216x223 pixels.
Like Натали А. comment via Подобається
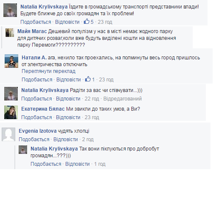[x=37, y=80]
